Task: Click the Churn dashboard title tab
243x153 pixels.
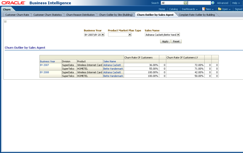Action: coord(7,9)
